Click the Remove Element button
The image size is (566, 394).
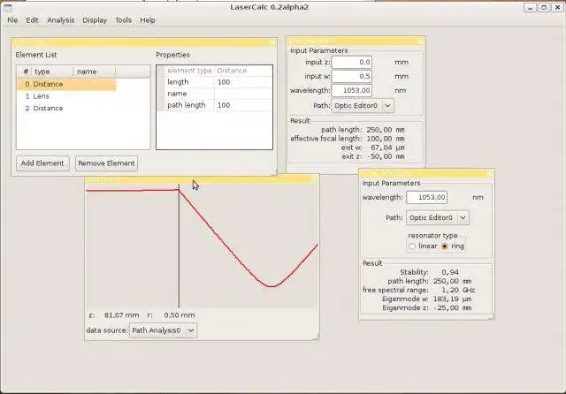[106, 163]
